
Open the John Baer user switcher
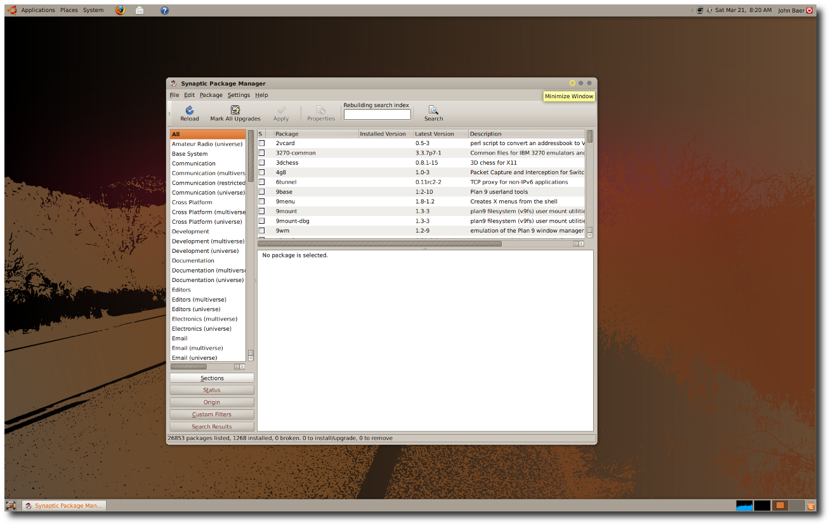[791, 10]
